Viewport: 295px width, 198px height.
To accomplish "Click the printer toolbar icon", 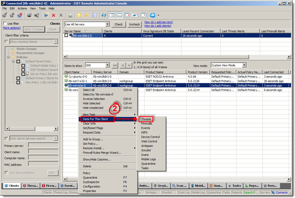I will coord(70,15).
